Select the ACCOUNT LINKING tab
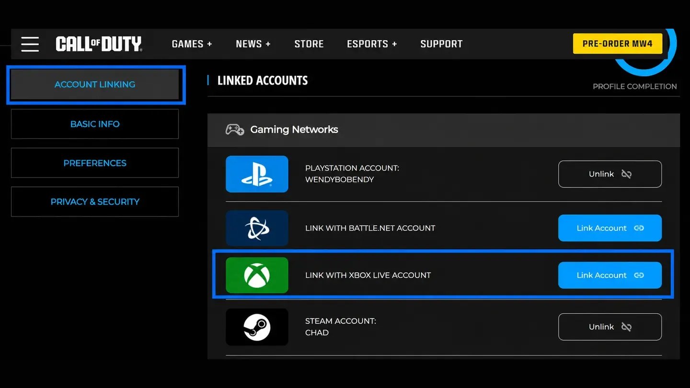The image size is (690, 388). coord(95,84)
